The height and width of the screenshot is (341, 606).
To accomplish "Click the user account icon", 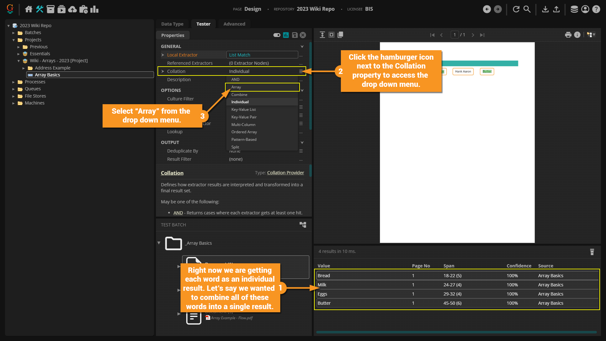I will click(585, 9).
